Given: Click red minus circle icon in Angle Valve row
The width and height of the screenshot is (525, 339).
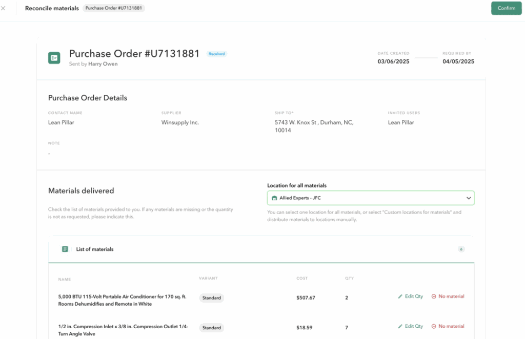Looking at the screenshot, I should coord(434,326).
